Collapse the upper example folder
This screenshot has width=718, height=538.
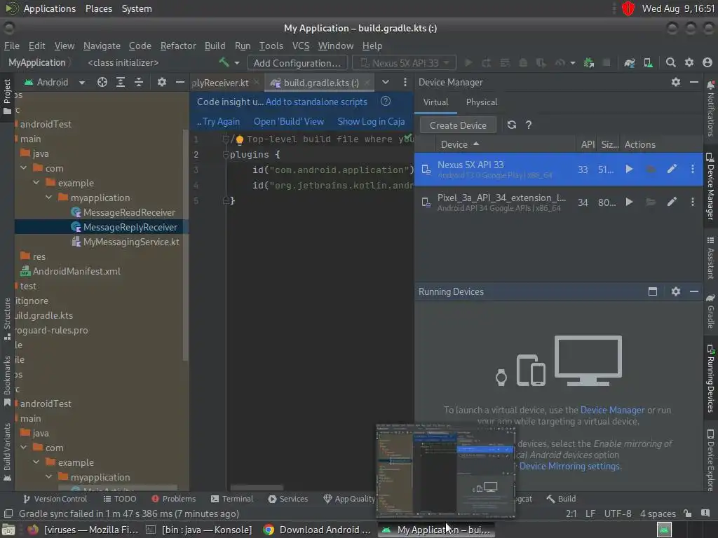[x=36, y=183]
